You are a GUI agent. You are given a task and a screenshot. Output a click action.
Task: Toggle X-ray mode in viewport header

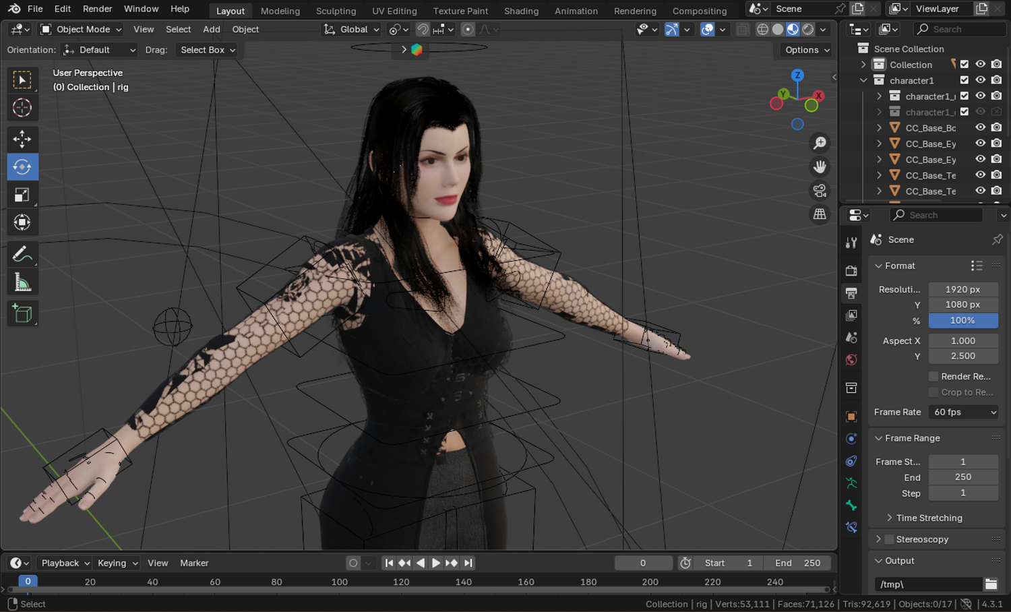click(x=742, y=30)
